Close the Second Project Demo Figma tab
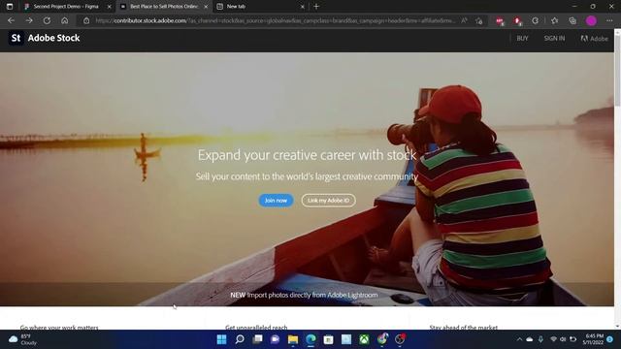Screen dimensions: 621x349 pos(110,7)
